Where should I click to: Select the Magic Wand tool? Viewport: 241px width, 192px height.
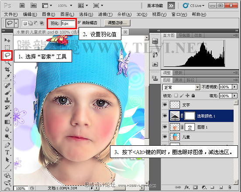click(8, 62)
